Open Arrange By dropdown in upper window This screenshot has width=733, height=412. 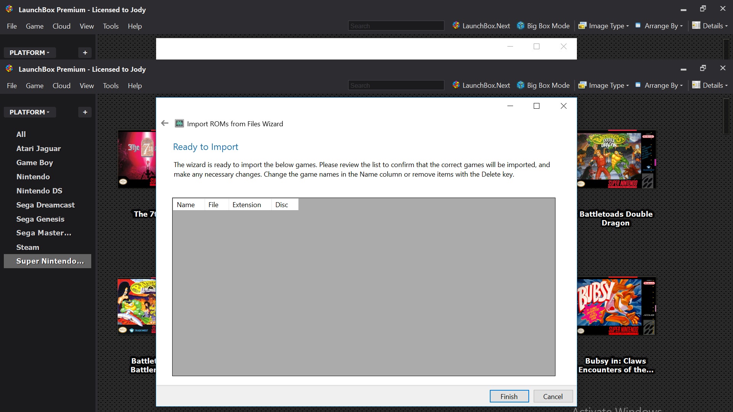[659, 26]
